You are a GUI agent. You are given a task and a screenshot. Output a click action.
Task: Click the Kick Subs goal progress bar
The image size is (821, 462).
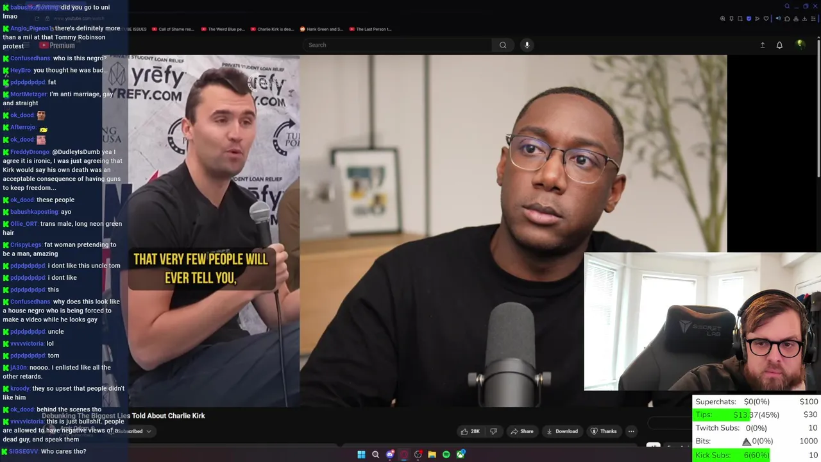757,455
